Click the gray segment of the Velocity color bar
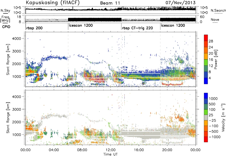This screenshot has width=226, height=156. tap(206, 117)
